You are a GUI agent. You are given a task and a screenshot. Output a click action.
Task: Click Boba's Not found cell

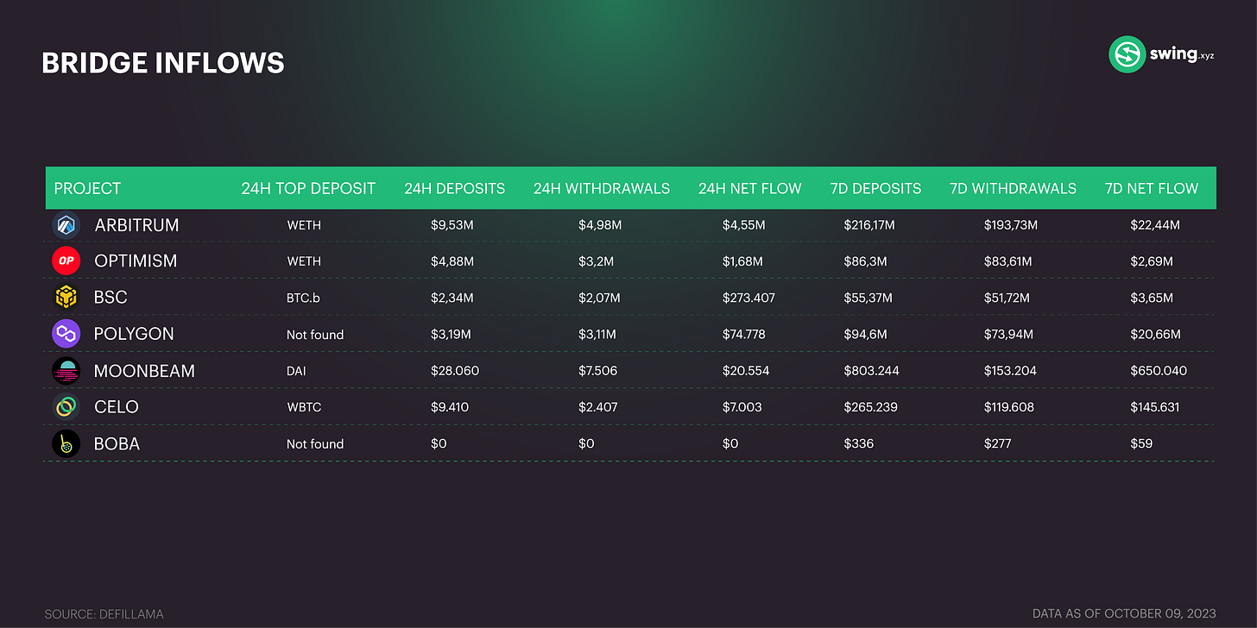point(315,444)
